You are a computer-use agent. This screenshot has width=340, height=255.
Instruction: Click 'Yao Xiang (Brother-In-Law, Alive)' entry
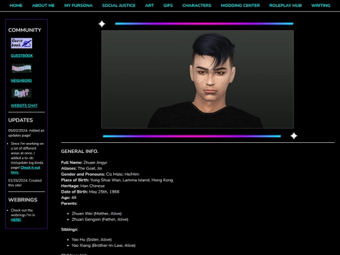103,246
